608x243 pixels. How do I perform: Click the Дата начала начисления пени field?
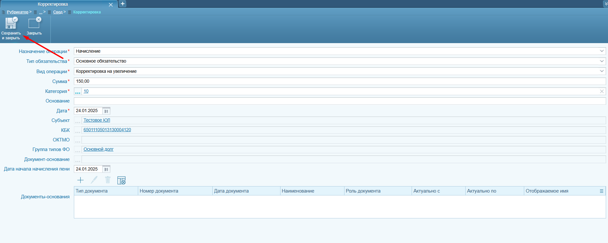click(x=88, y=169)
